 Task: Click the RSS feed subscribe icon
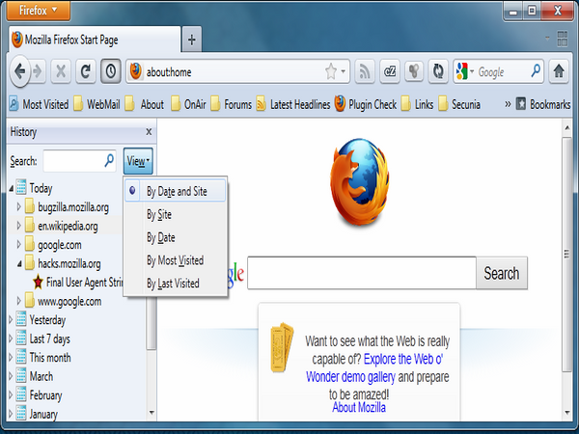click(x=366, y=71)
